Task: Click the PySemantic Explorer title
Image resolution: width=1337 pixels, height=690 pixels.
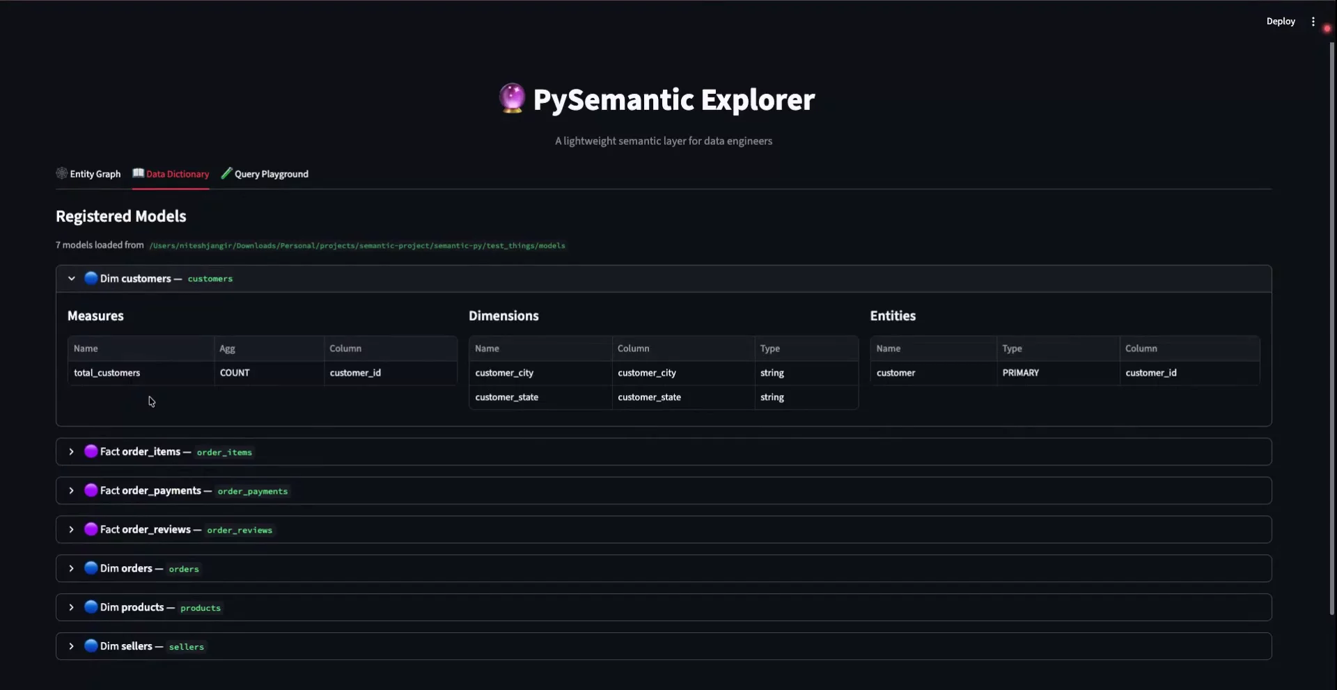Action: click(674, 99)
